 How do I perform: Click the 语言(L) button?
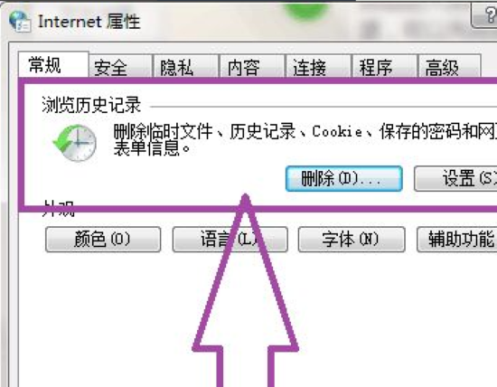point(230,240)
